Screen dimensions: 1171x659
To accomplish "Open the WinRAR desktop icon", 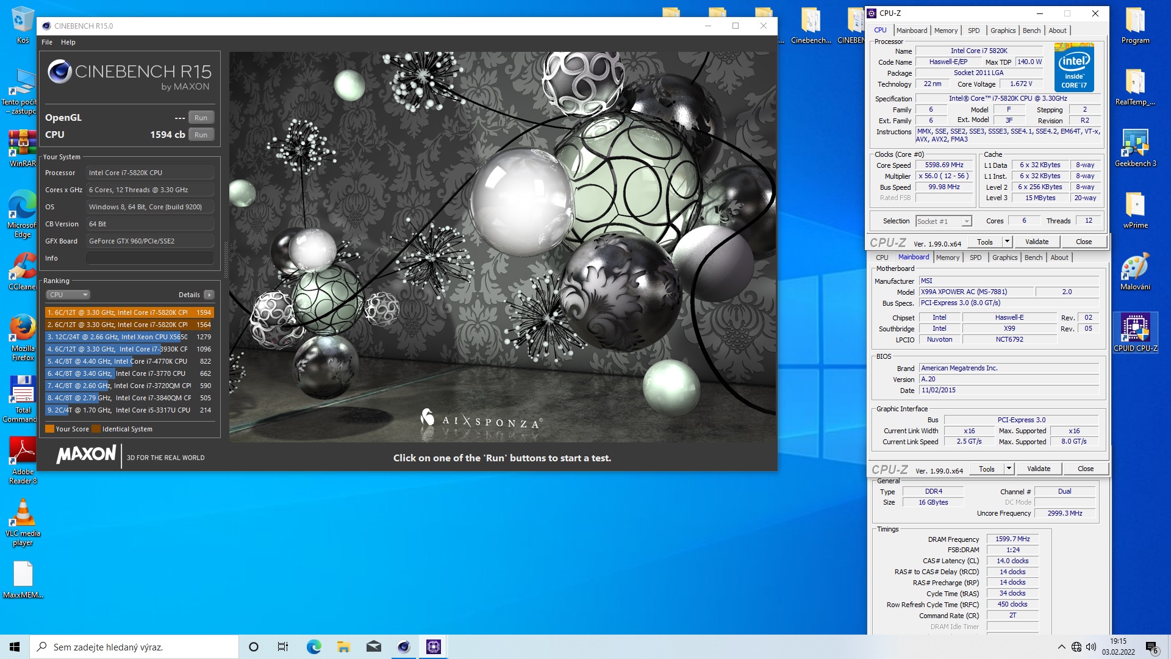I will point(23,148).
